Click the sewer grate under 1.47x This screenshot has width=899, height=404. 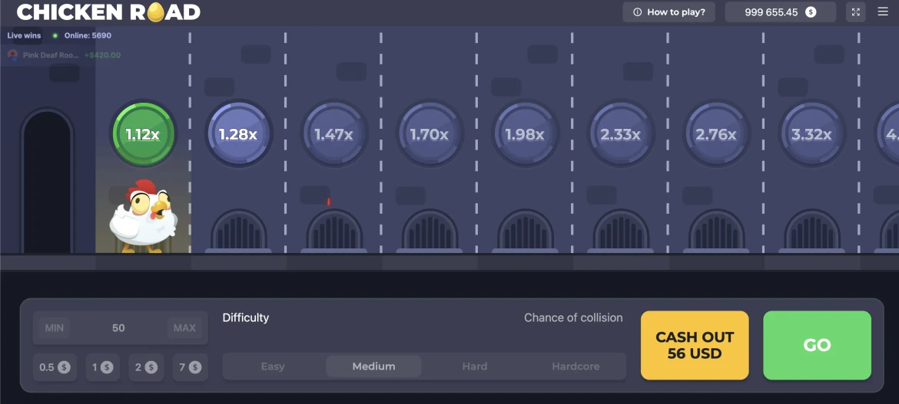333,232
